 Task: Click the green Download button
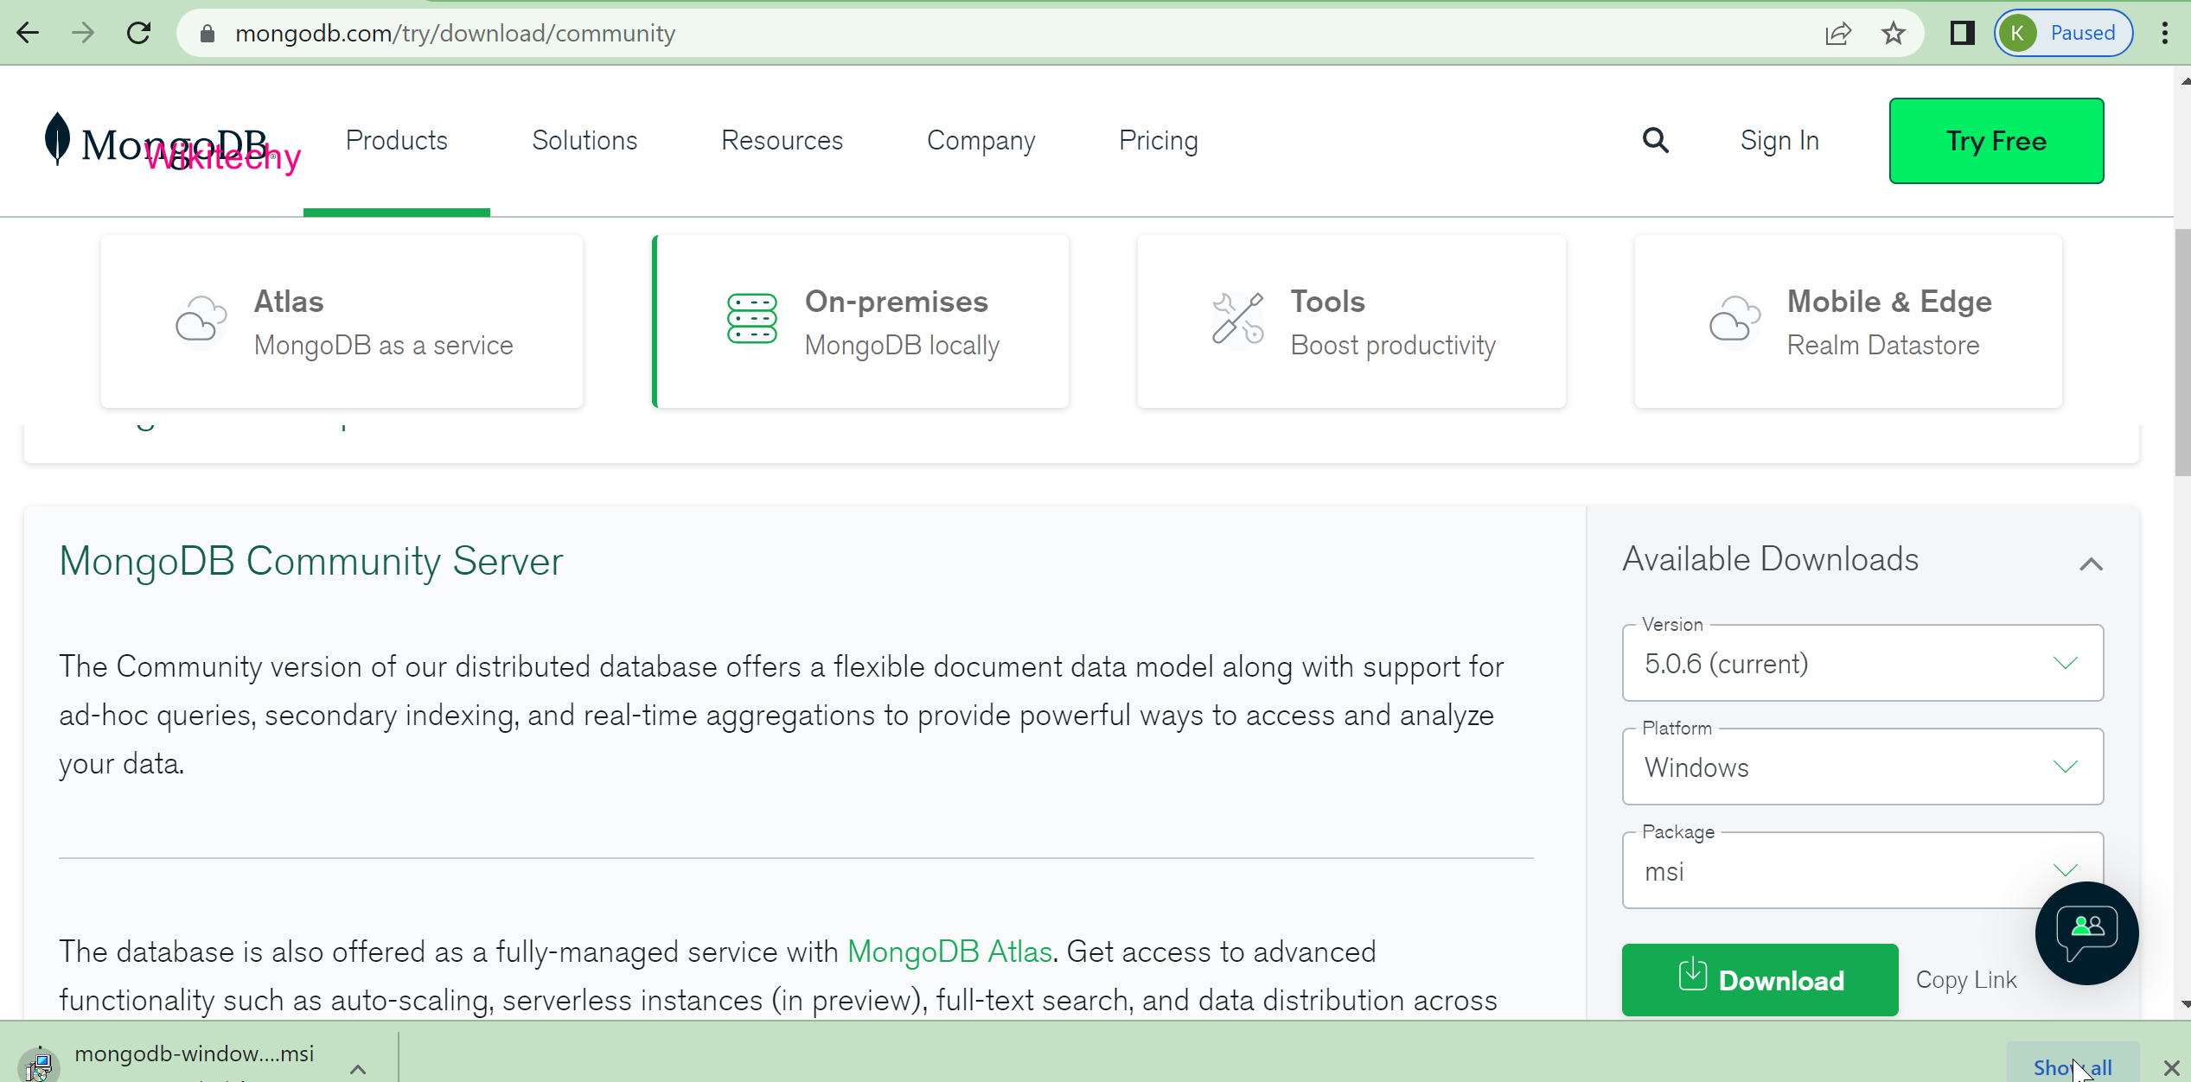(x=1760, y=980)
